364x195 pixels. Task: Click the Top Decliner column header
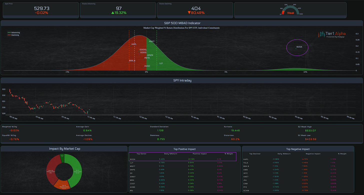255,154
